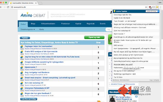Click chat icon beside Intergrere Pakkelabels til WP

pyautogui.click(x=22, y=89)
